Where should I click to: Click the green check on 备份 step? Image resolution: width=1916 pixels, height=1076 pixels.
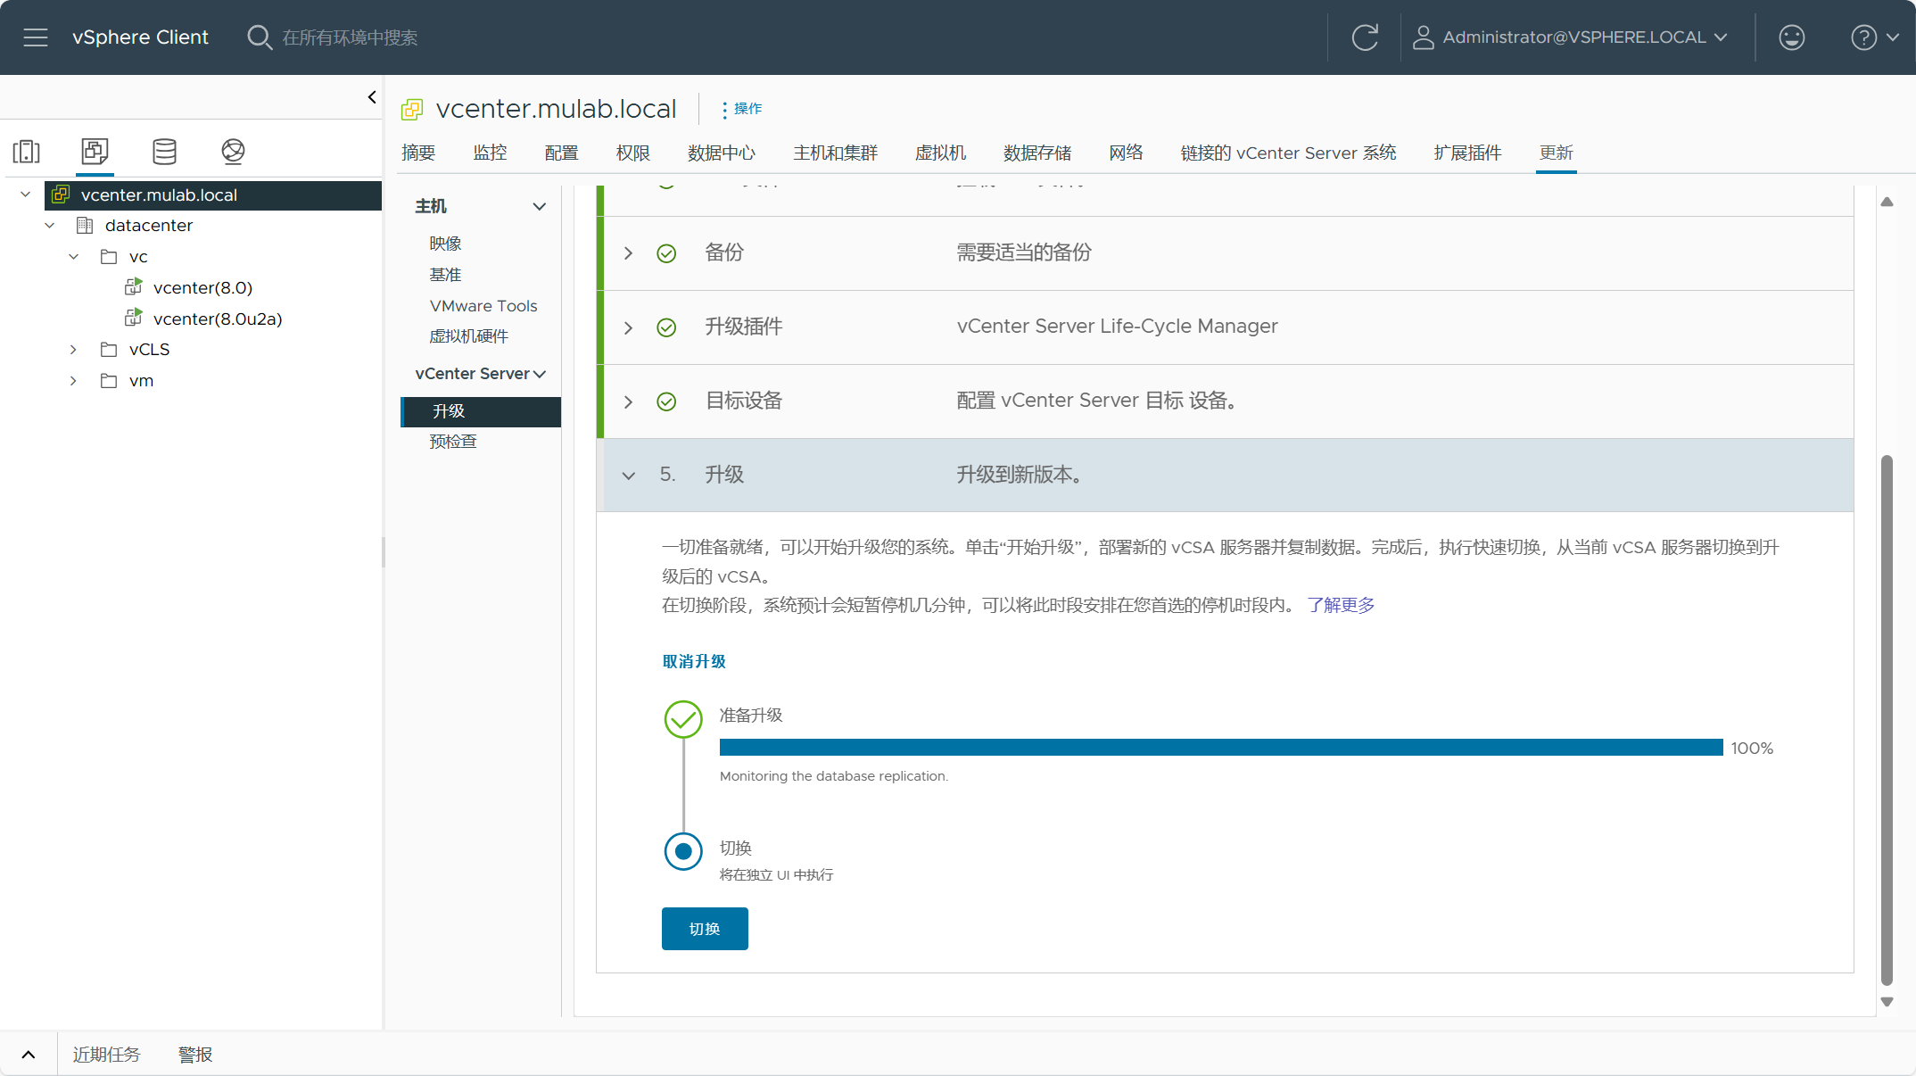(x=666, y=253)
